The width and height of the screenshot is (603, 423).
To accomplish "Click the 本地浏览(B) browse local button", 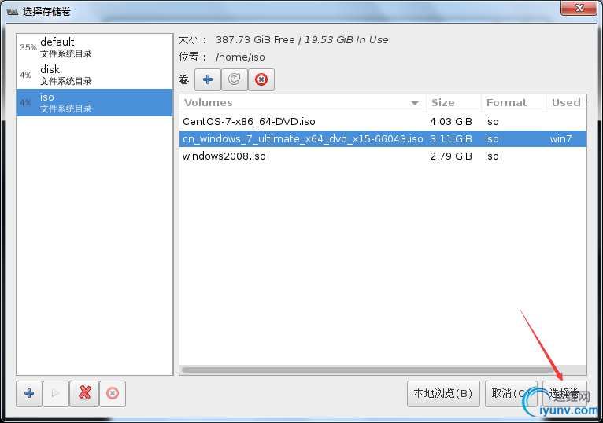I will [x=443, y=393].
